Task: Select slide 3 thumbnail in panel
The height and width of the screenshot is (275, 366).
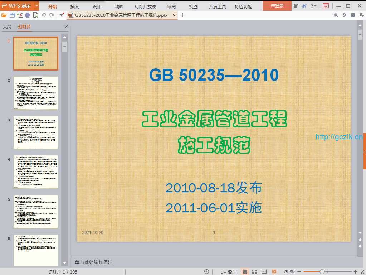Action: (x=35, y=132)
